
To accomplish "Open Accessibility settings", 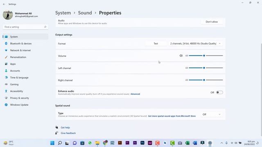I will (x=25, y=91).
